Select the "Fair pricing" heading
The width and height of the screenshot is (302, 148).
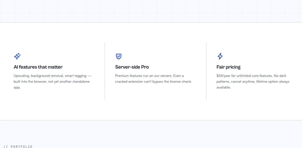tap(228, 67)
